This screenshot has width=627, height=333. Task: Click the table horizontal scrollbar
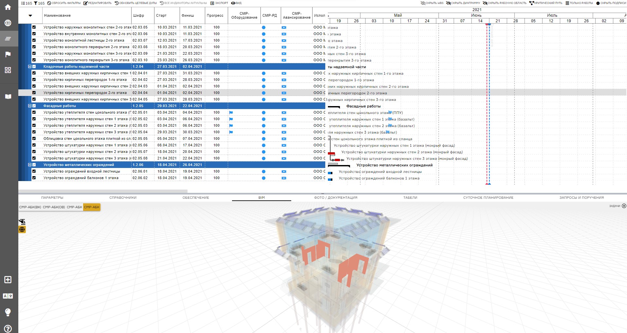103,191
